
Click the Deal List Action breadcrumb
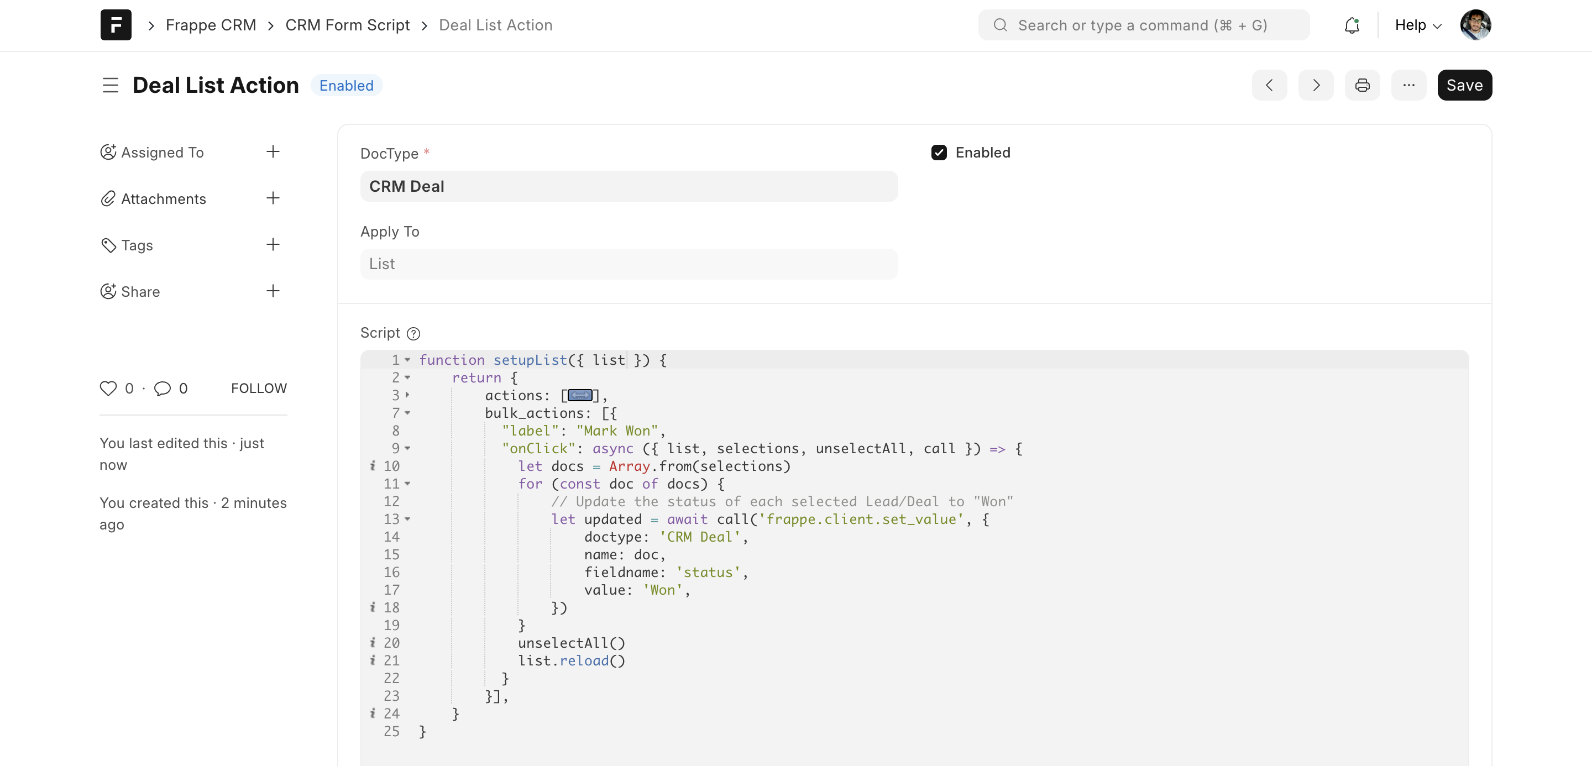click(x=496, y=25)
